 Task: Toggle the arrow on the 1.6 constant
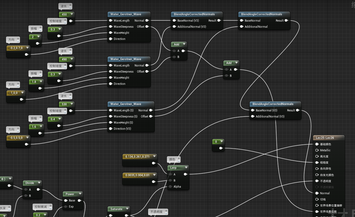41,127
